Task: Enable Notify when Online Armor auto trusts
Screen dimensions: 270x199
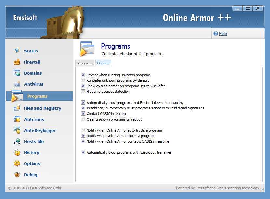Action: click(x=83, y=130)
